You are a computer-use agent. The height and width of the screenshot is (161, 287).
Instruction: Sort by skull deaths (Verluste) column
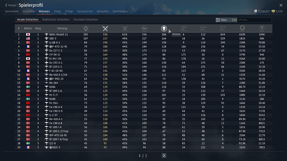(164, 28)
